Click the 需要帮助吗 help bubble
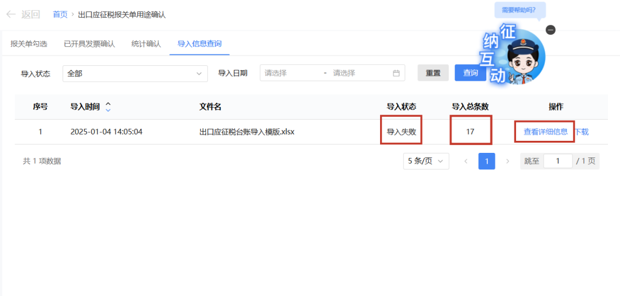The image size is (620, 296). (519, 10)
